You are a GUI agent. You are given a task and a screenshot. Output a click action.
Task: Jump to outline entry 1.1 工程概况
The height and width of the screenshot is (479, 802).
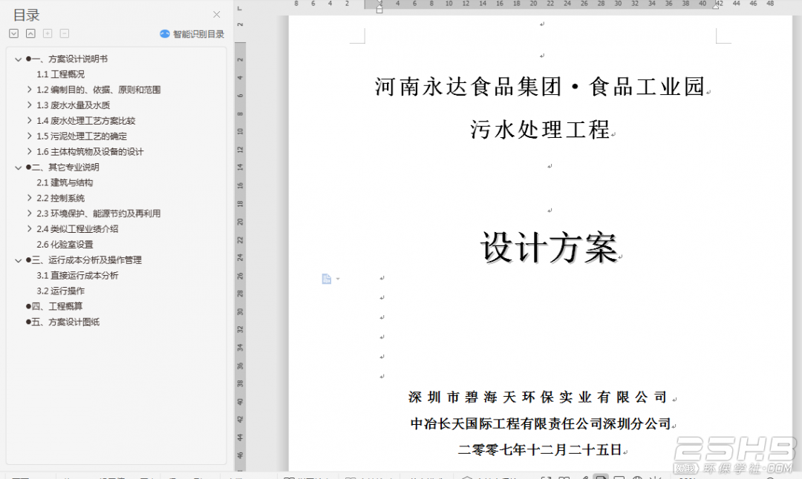tap(60, 75)
